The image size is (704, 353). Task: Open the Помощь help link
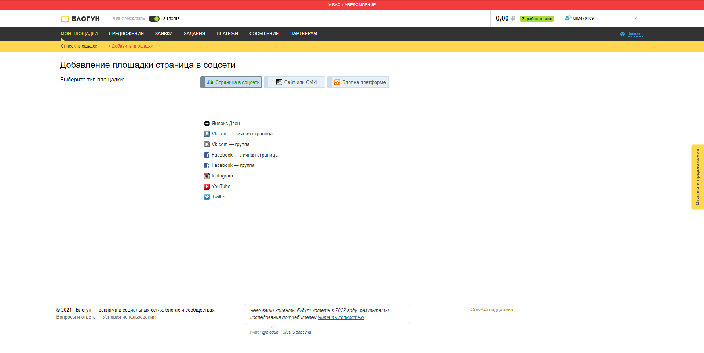[x=635, y=34]
